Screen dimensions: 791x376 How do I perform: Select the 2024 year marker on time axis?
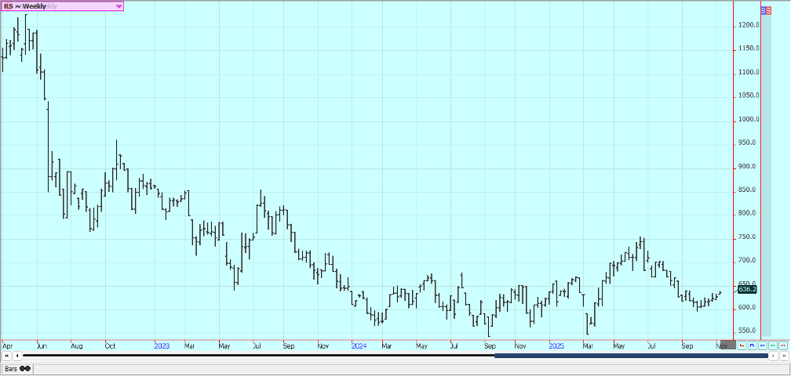(x=359, y=345)
